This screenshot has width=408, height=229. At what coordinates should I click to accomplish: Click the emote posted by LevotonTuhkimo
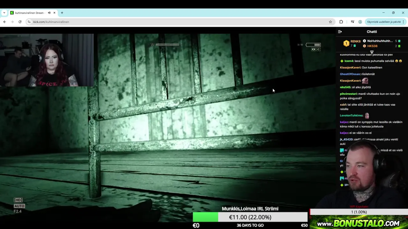[x=367, y=115]
